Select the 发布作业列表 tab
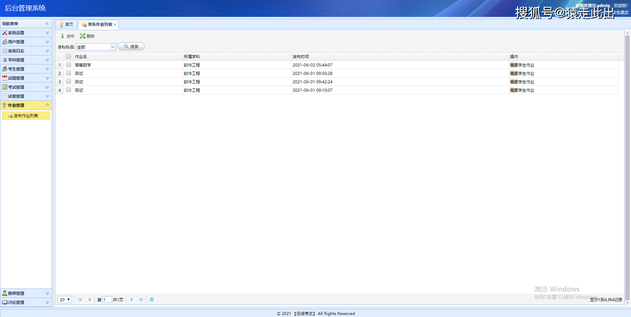 point(98,25)
